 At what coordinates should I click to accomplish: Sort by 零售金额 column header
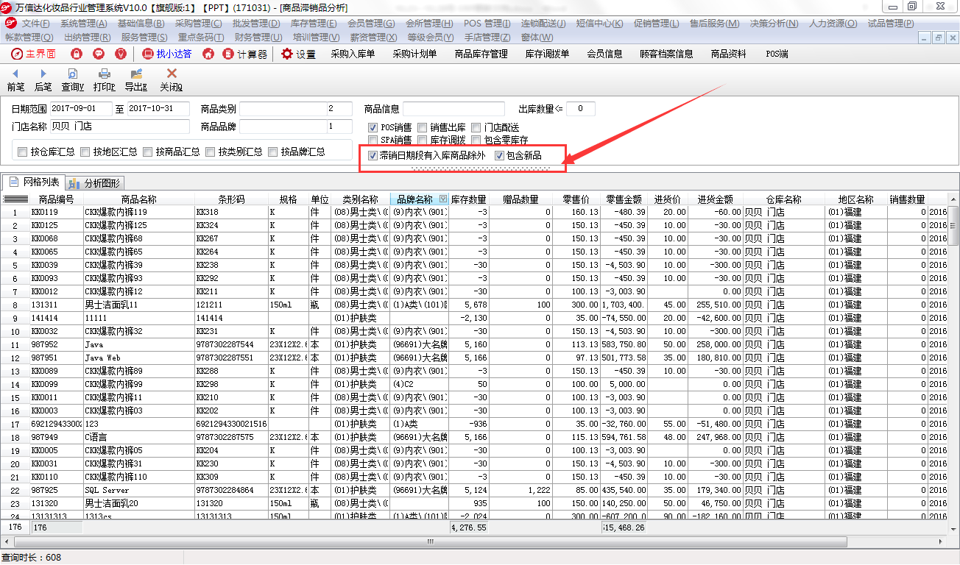[x=624, y=199]
